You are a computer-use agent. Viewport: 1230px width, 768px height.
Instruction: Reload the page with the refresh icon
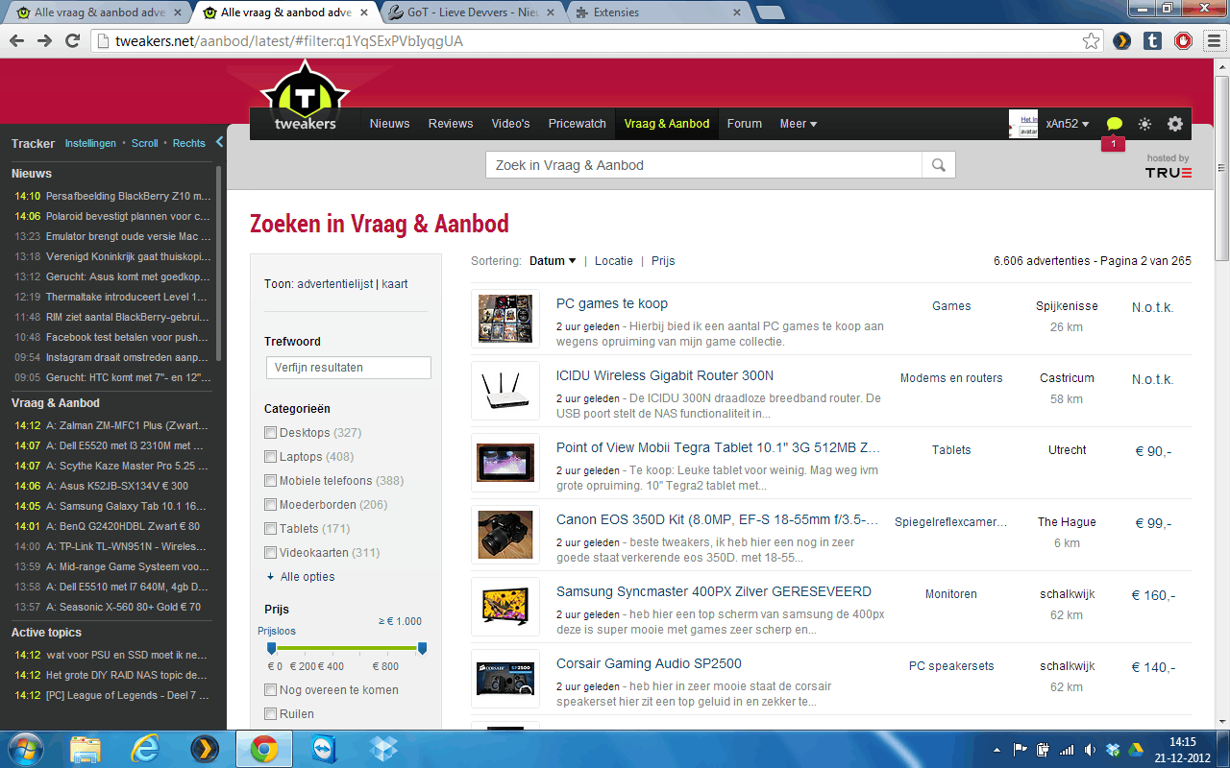pos(72,40)
